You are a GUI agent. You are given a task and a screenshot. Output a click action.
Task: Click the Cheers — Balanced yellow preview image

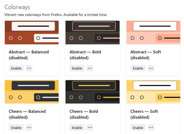pyautogui.click(x=32, y=92)
